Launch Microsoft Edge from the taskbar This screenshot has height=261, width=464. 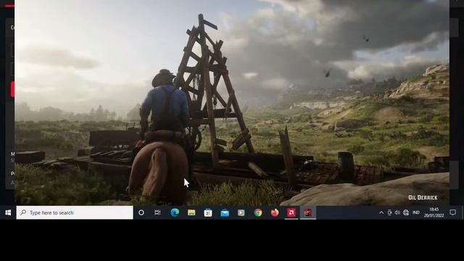point(175,212)
